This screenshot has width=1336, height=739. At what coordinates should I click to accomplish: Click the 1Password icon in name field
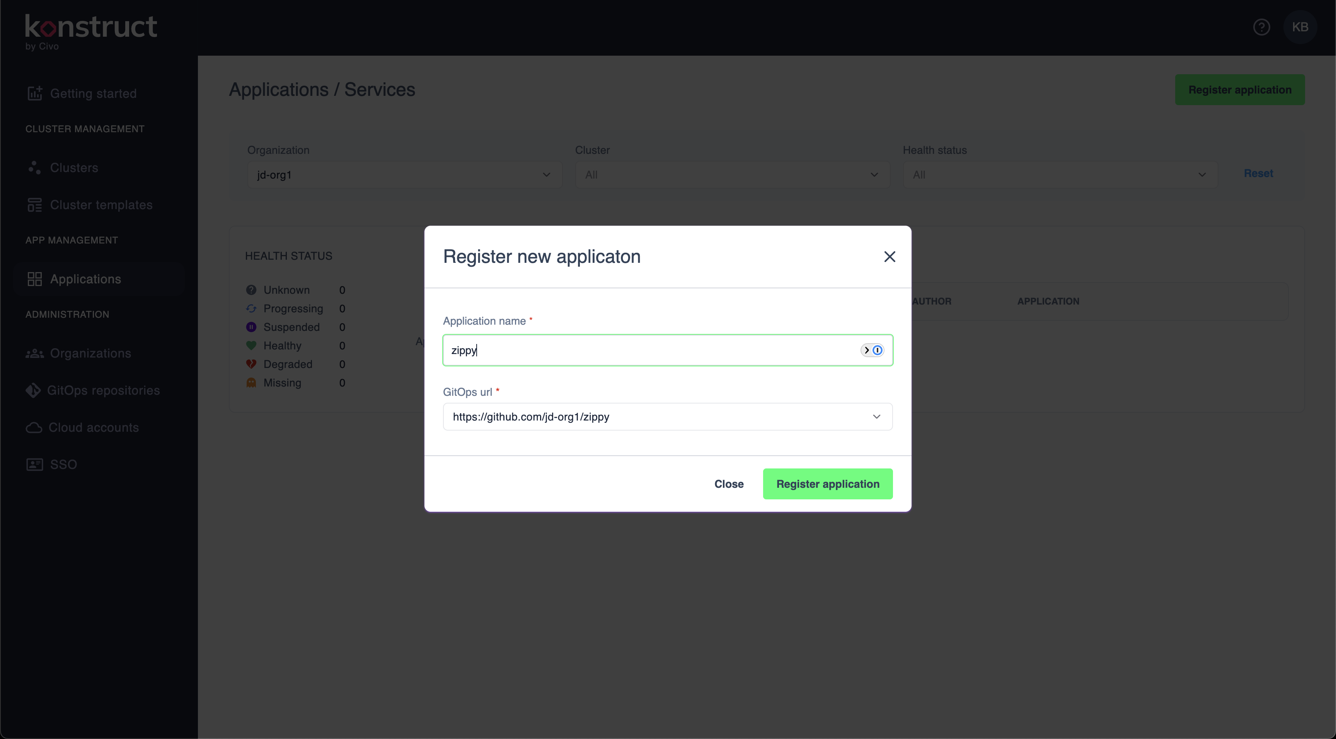point(877,350)
